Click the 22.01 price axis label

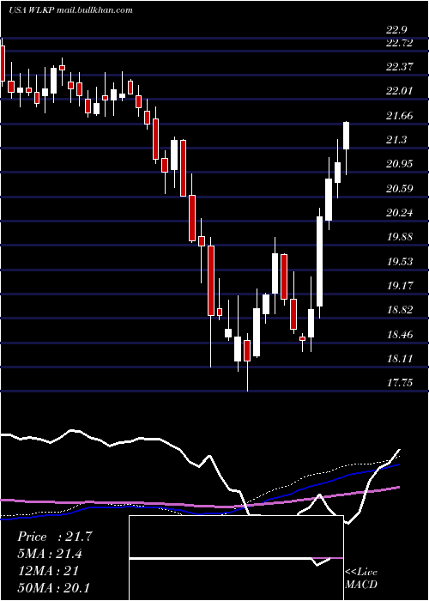(x=400, y=91)
